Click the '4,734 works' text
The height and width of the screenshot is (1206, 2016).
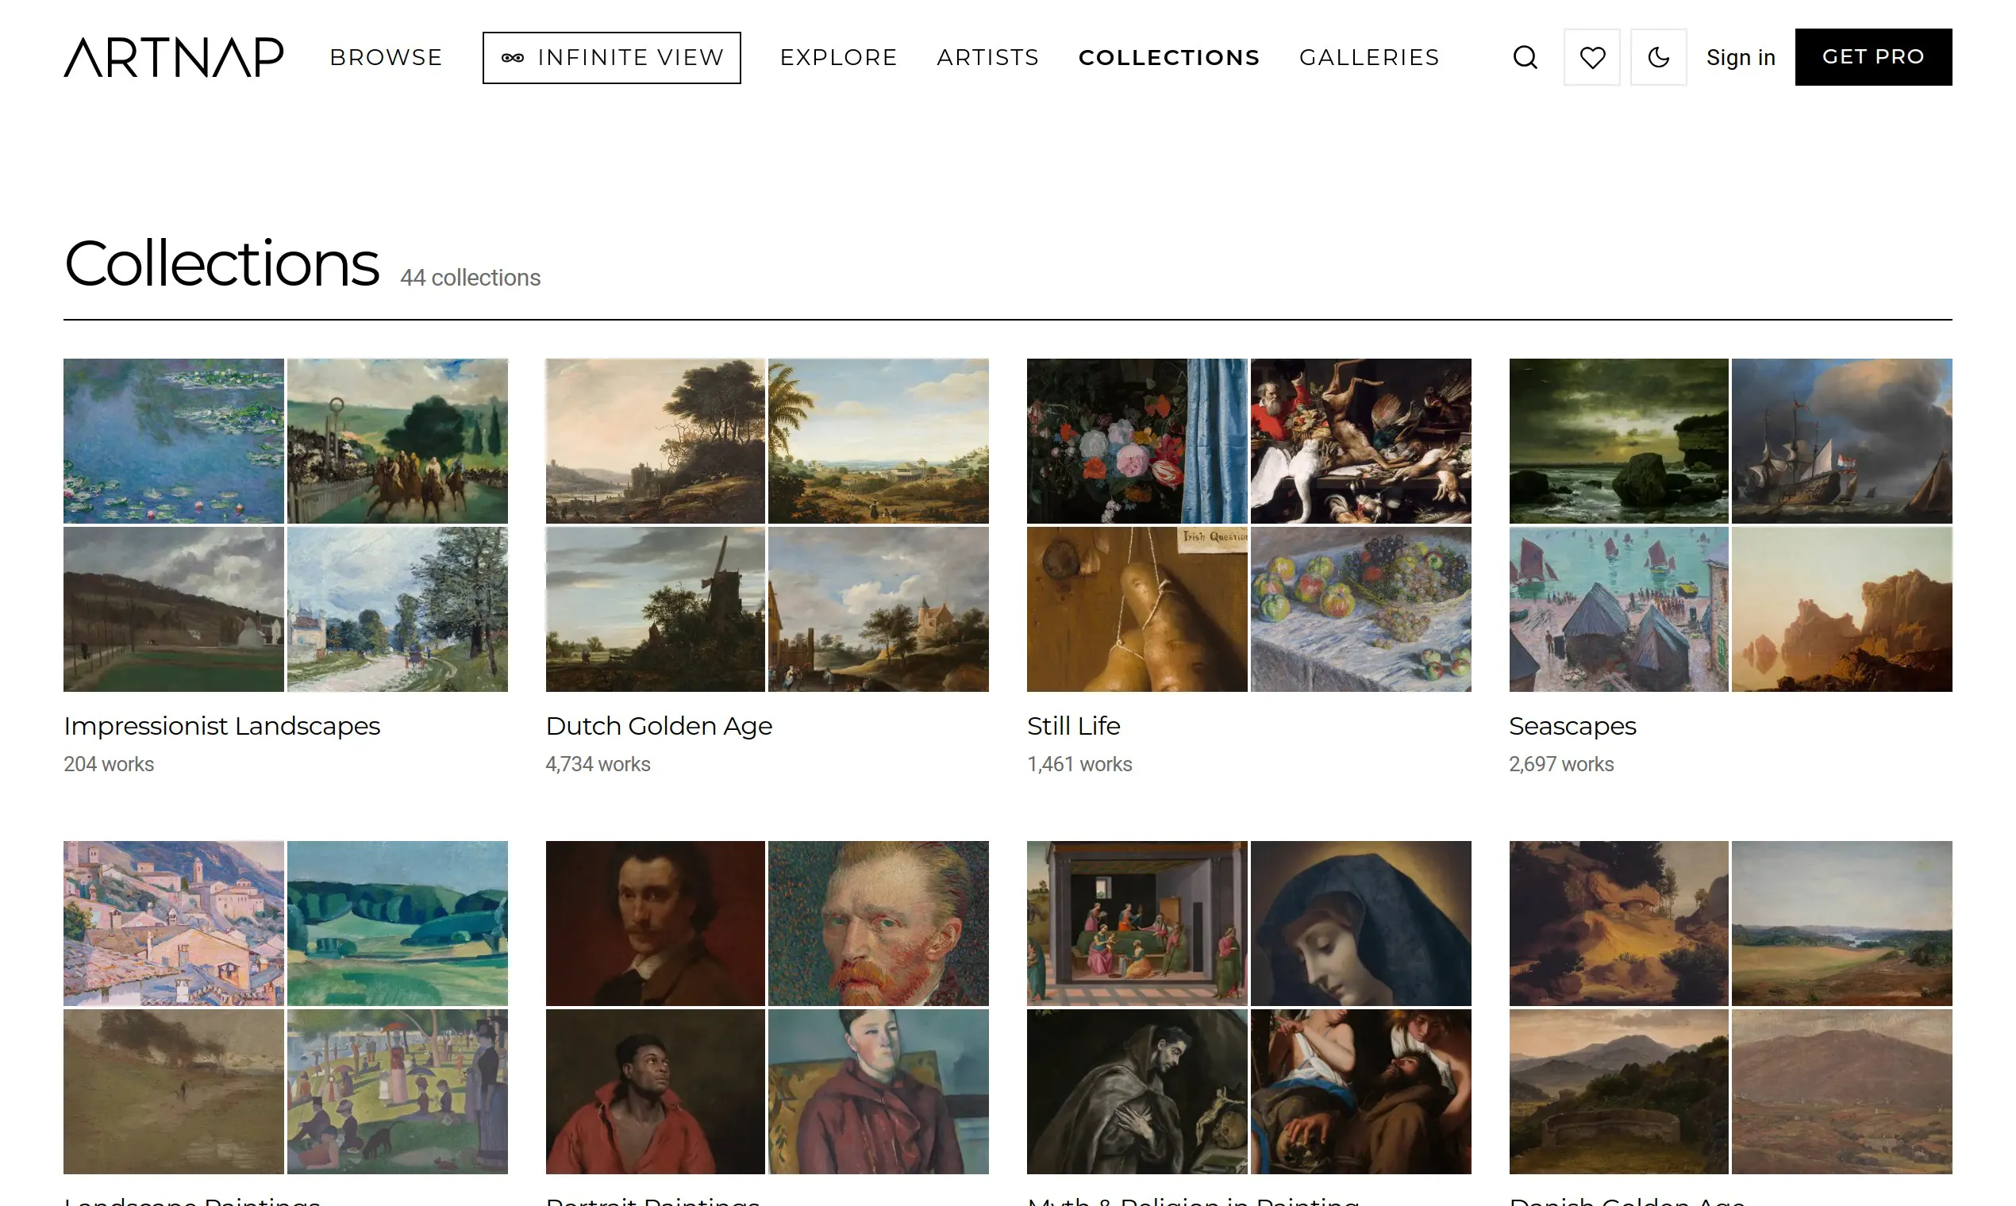[x=598, y=764]
